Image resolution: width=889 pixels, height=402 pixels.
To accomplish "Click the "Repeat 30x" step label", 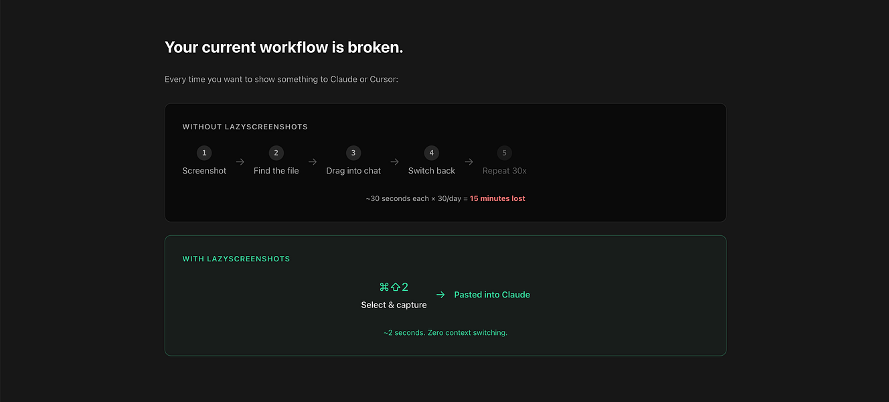I will tap(504, 171).
